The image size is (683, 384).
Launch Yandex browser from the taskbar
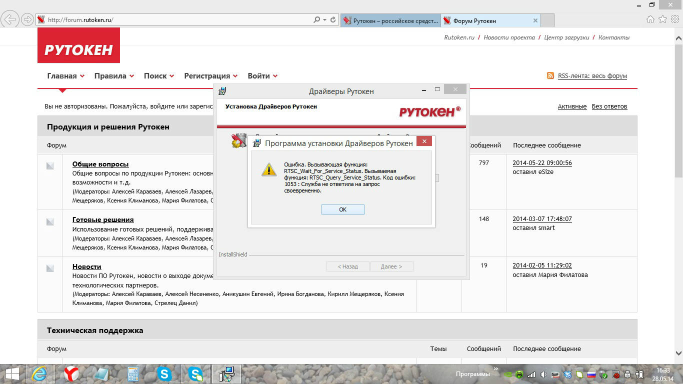(71, 373)
